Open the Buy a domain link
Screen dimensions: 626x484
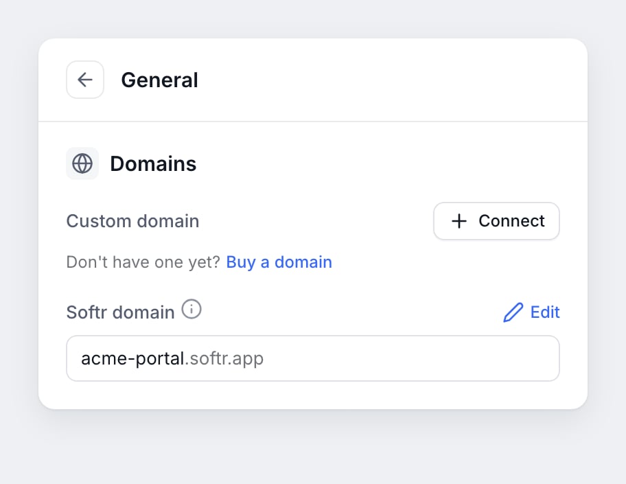tap(279, 262)
